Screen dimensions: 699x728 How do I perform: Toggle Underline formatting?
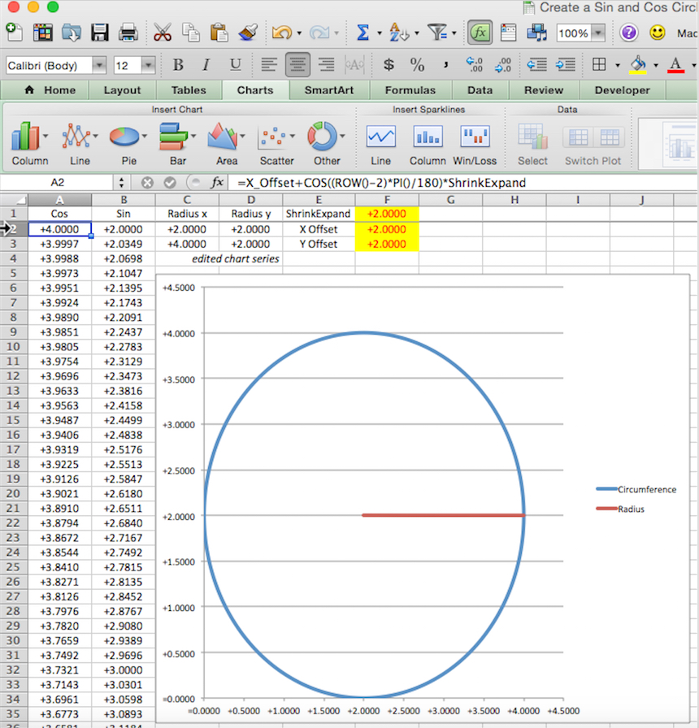[x=236, y=65]
